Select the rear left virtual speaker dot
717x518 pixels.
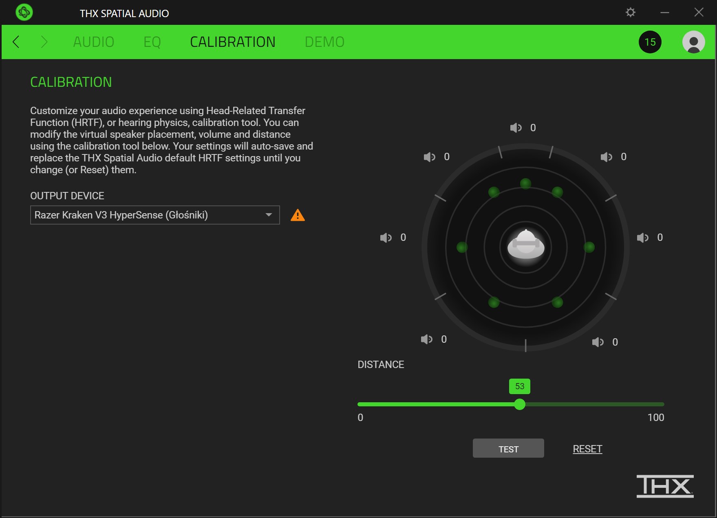click(x=494, y=302)
